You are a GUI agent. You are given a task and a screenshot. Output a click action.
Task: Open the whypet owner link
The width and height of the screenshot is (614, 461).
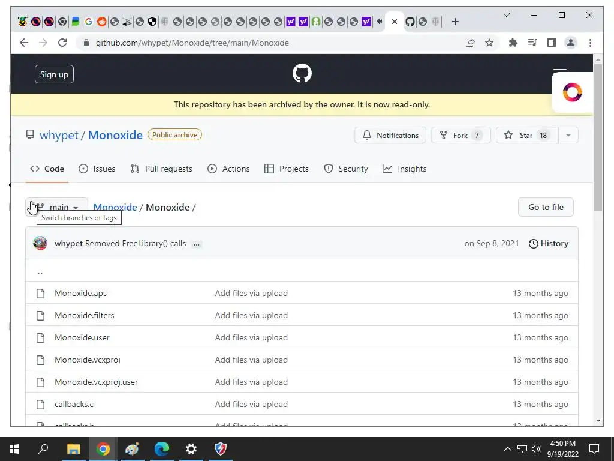pos(59,135)
